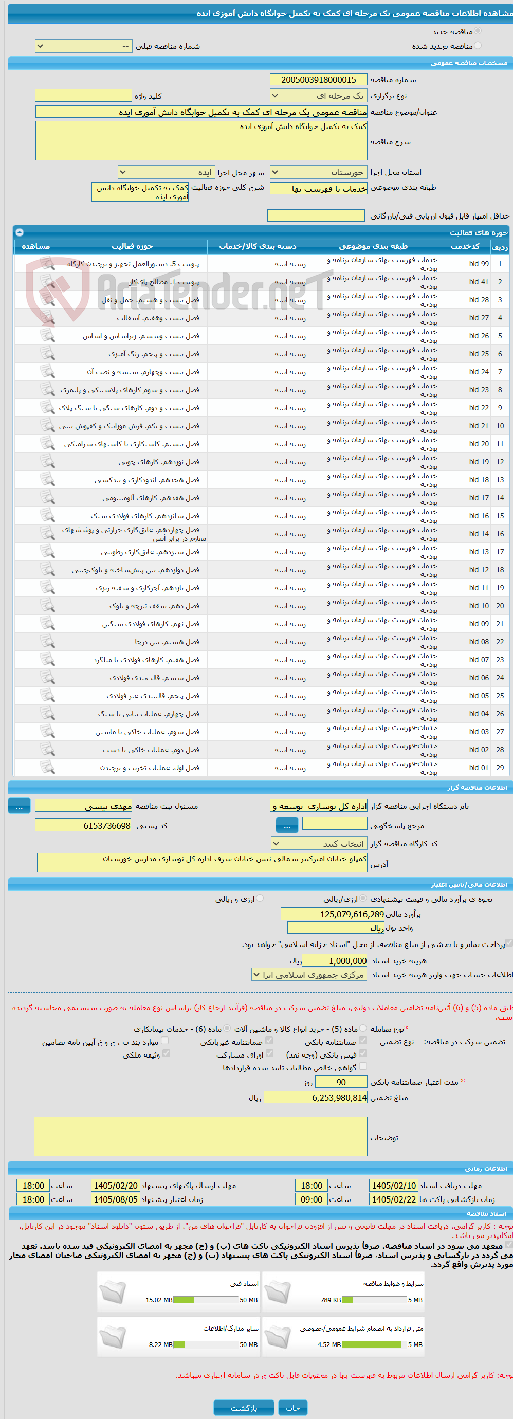Open view icon for row bld-08

coord(47,641)
